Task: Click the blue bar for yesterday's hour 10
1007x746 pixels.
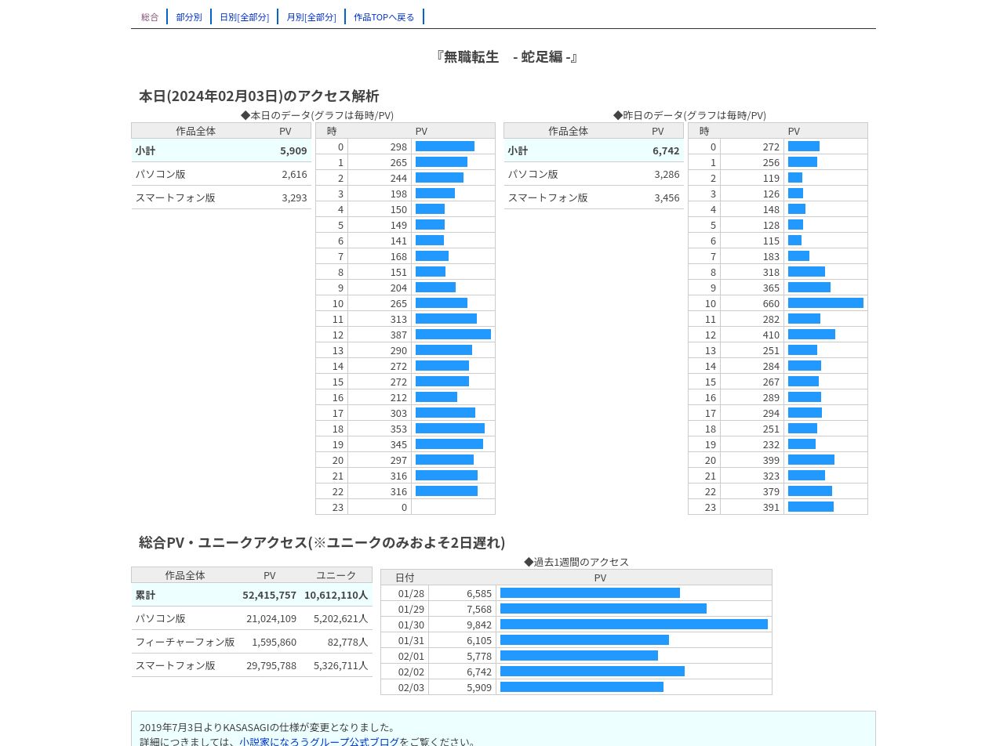Action: pos(826,303)
